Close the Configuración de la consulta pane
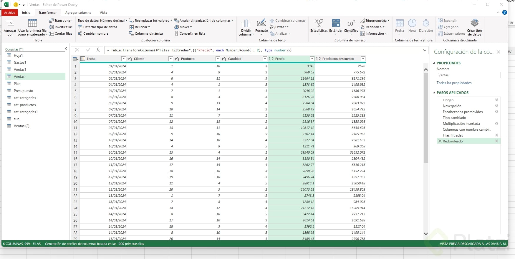Screen dimensions: 515x259 [499, 52]
